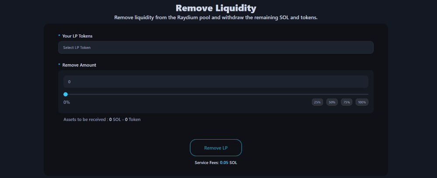
Task: Open the Select LP Token dropdown
Action: [215, 47]
